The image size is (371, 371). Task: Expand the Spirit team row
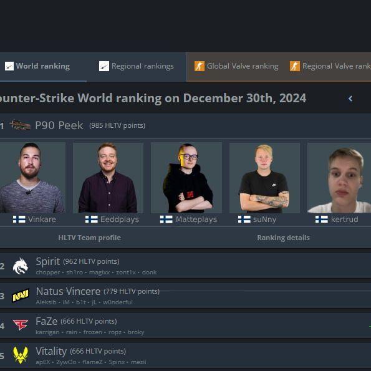[186, 266]
